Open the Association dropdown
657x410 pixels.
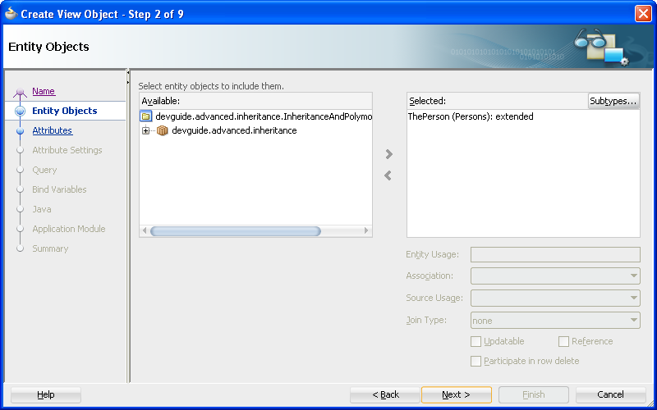click(x=632, y=276)
